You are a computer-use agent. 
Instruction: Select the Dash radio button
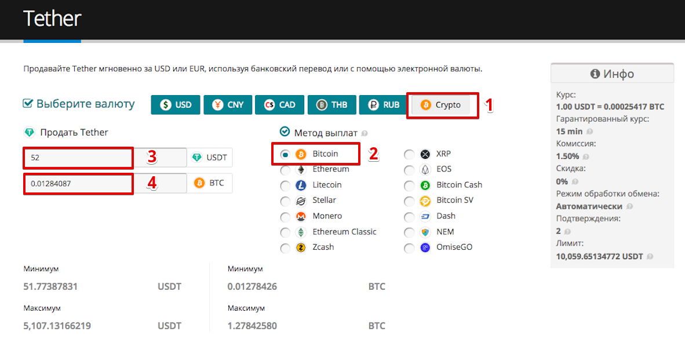click(x=409, y=217)
